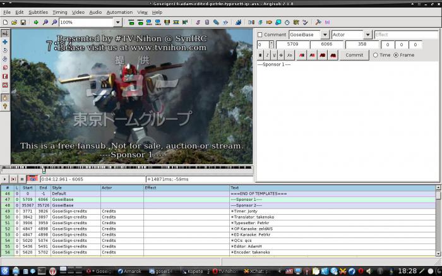Image resolution: width=442 pixels, height=276 pixels.
Task: Toggle realtime video preview hand icon
Action: coord(5,98)
